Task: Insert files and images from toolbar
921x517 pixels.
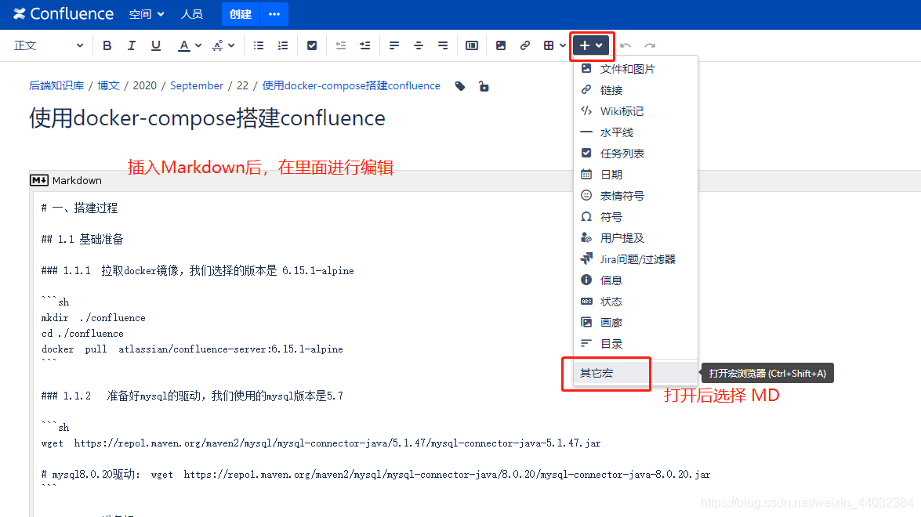Action: click(500, 45)
